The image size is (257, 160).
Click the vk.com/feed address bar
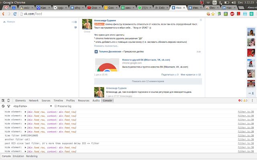pyautogui.click(x=112, y=14)
